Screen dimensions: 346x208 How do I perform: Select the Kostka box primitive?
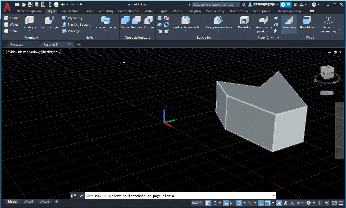tap(11, 18)
